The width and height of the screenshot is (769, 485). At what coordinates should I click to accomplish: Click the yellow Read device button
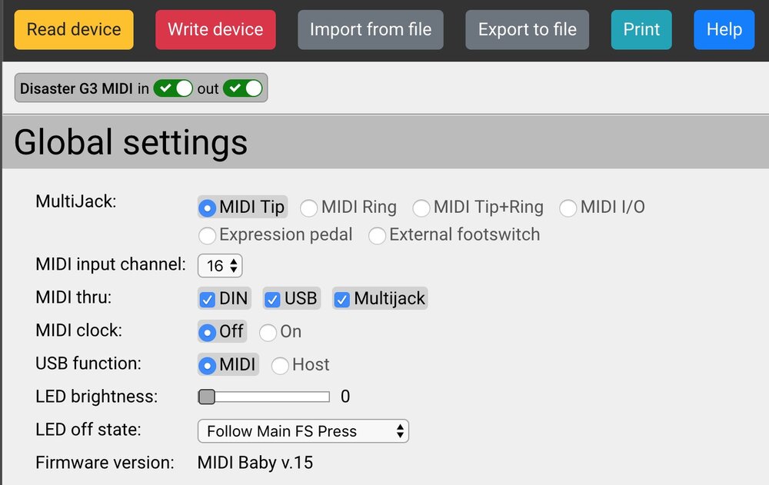[74, 30]
